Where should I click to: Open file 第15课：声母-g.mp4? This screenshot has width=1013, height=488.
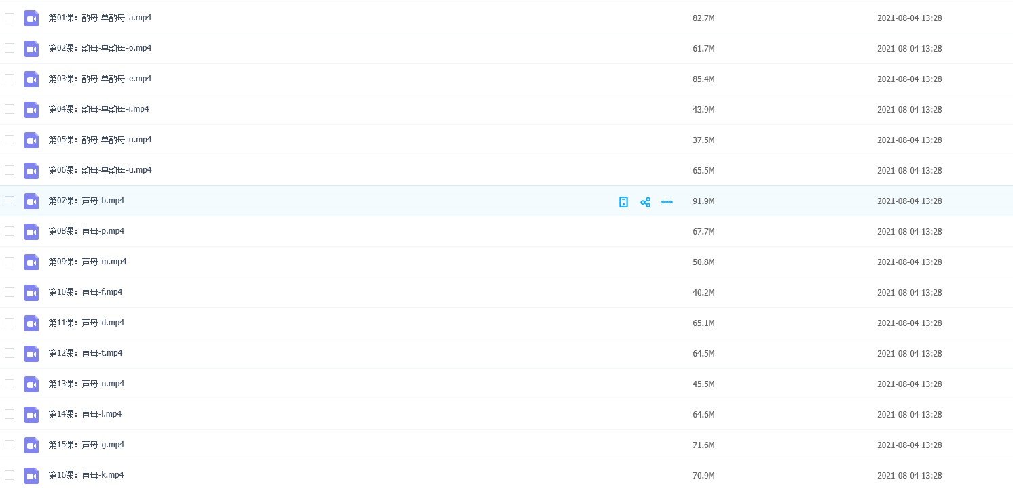tap(86, 445)
